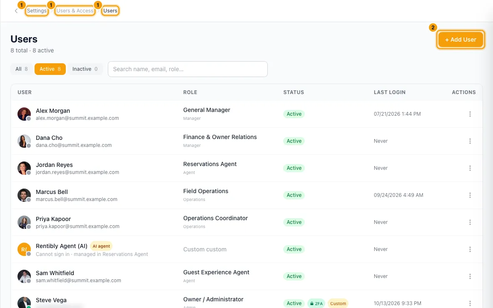
Task: Click the name Alex Morgan
Action: [53, 111]
